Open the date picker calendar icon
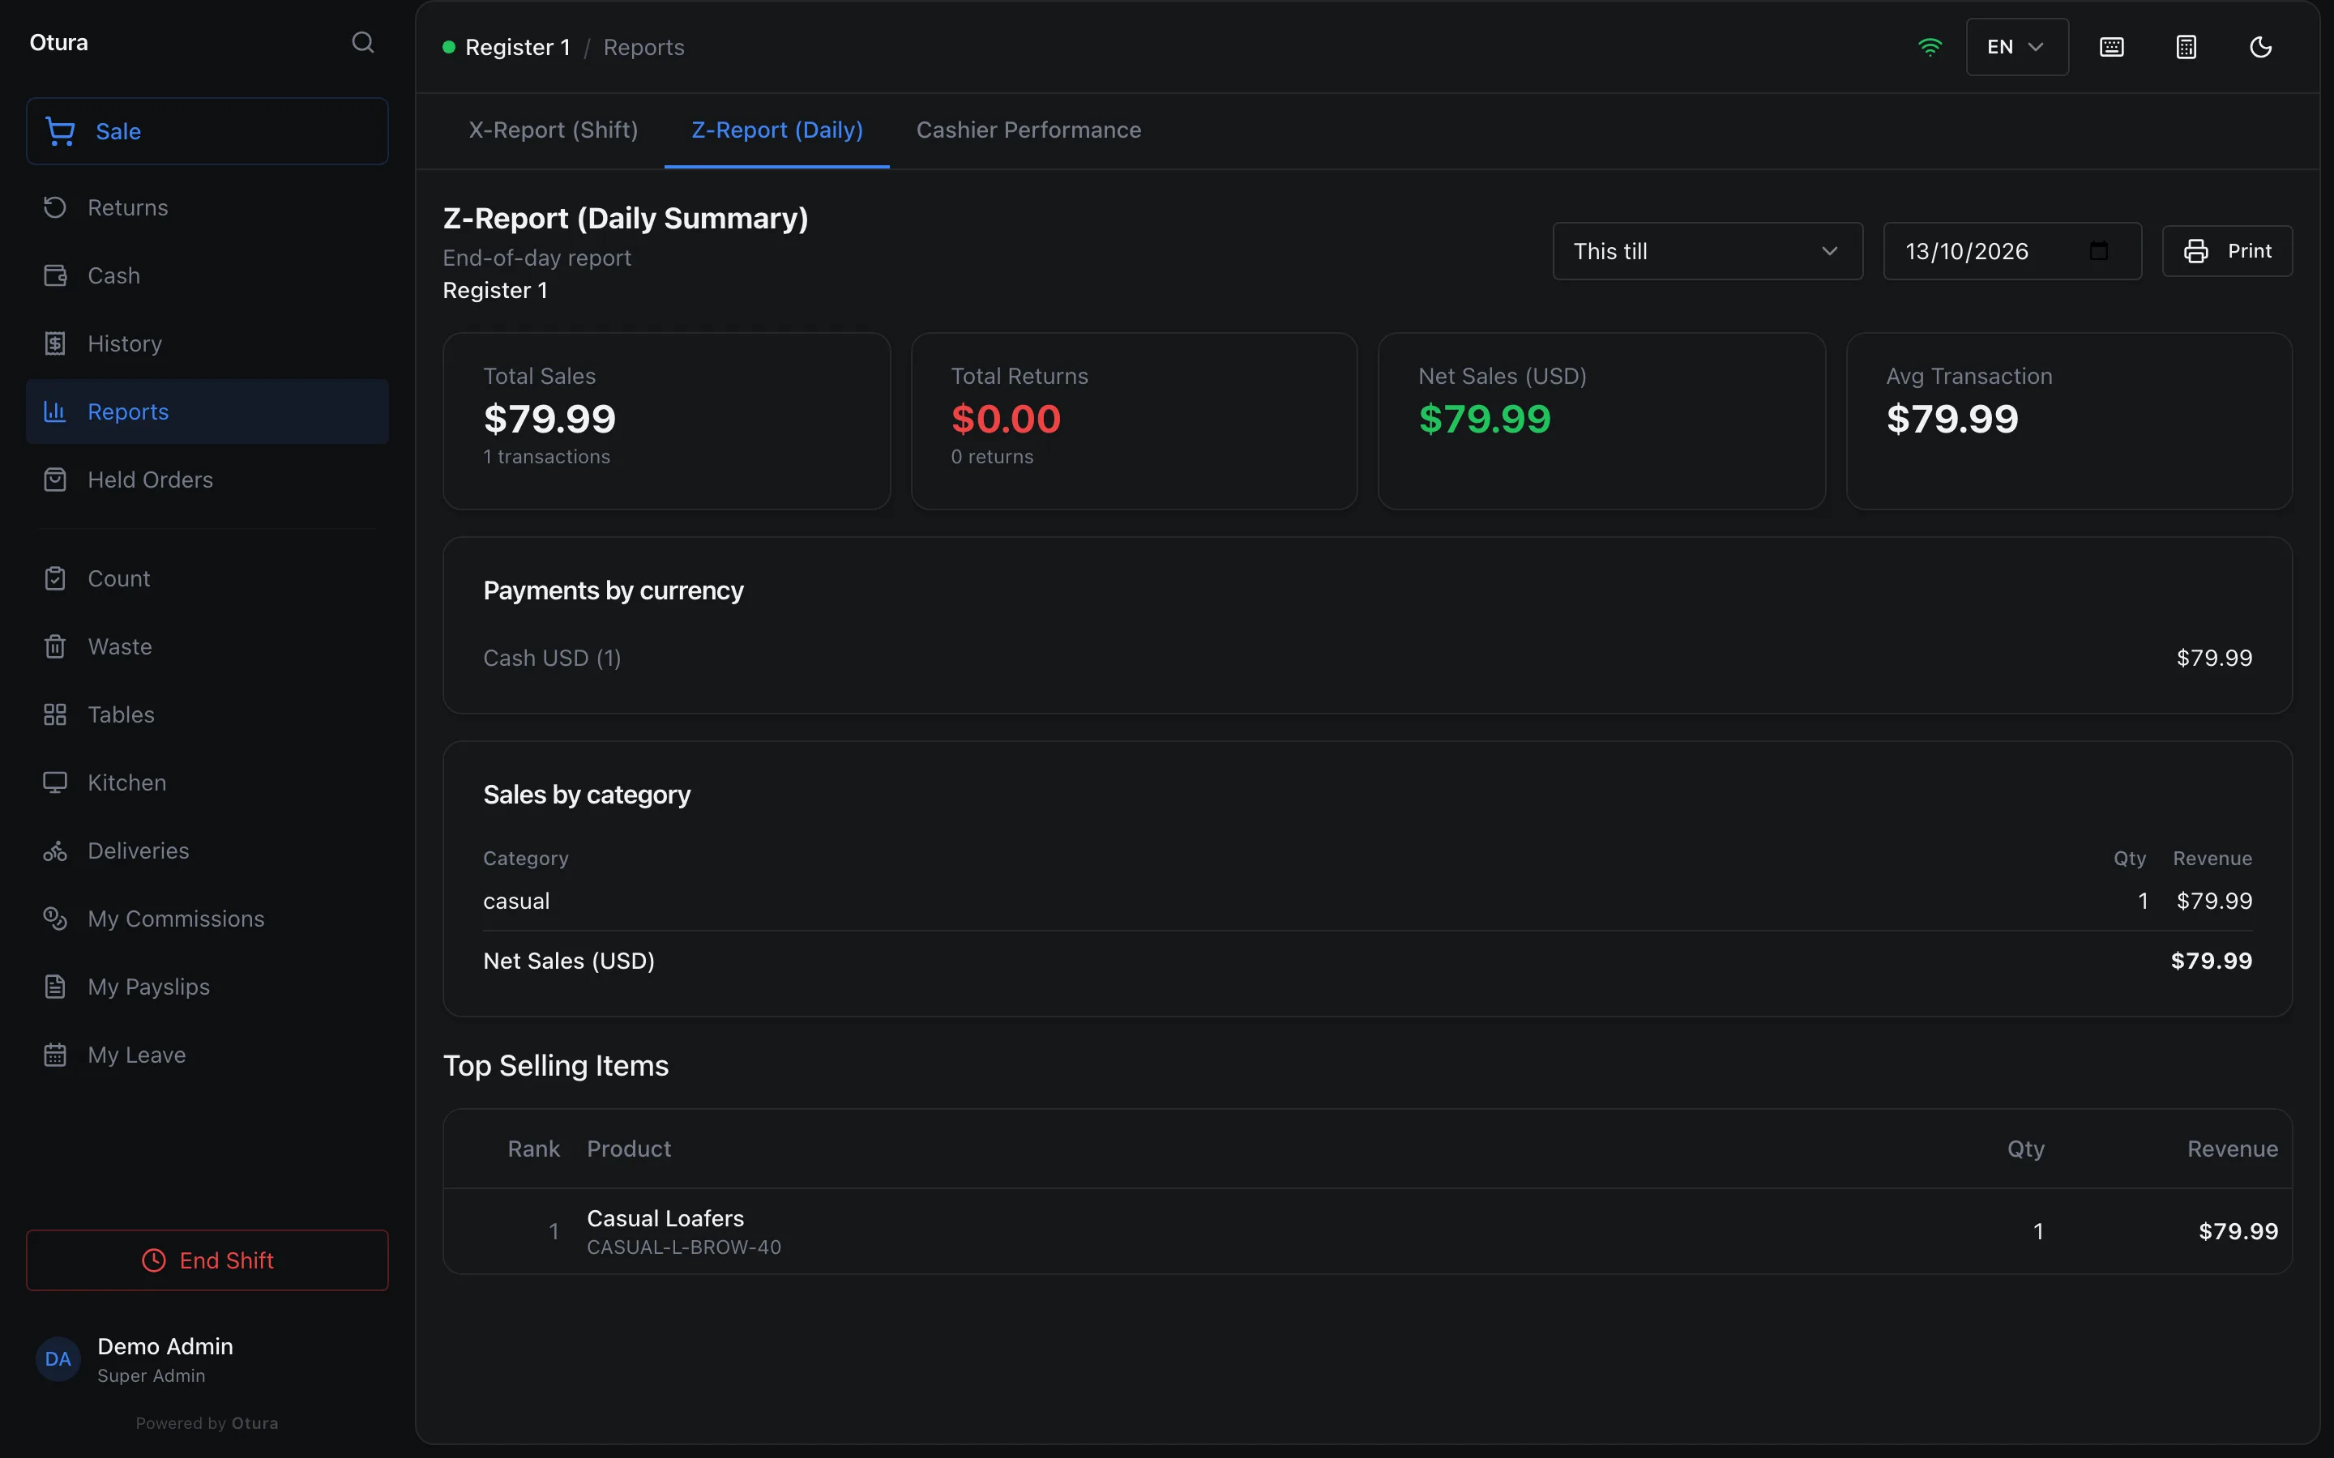 [2099, 252]
